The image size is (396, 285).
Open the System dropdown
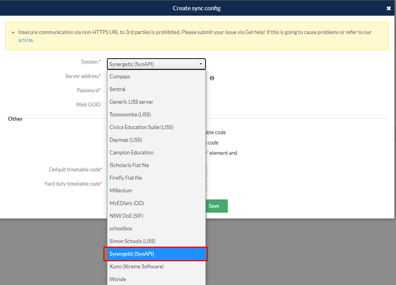click(x=156, y=64)
